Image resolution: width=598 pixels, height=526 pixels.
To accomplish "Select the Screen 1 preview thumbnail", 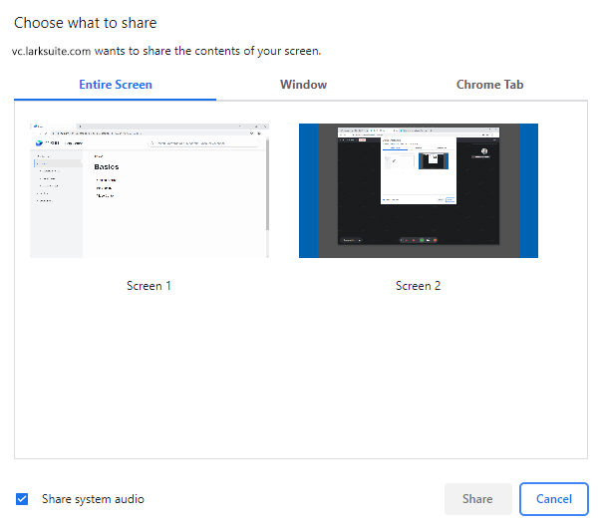I will coord(149,190).
